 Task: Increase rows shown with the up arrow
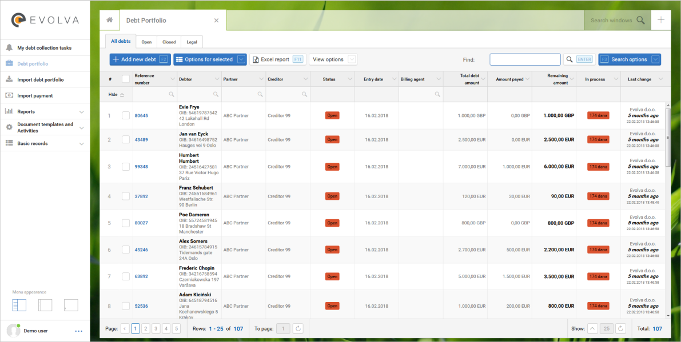click(592, 328)
